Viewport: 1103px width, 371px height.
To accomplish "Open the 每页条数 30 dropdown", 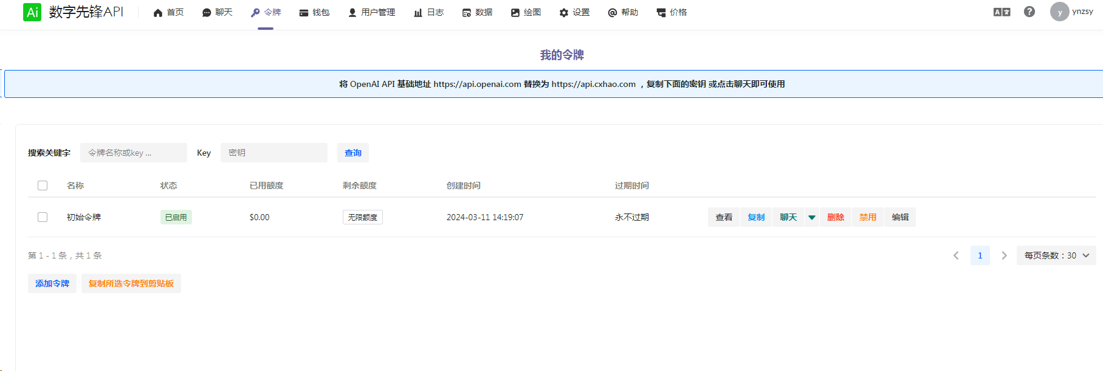I will pyautogui.click(x=1056, y=255).
